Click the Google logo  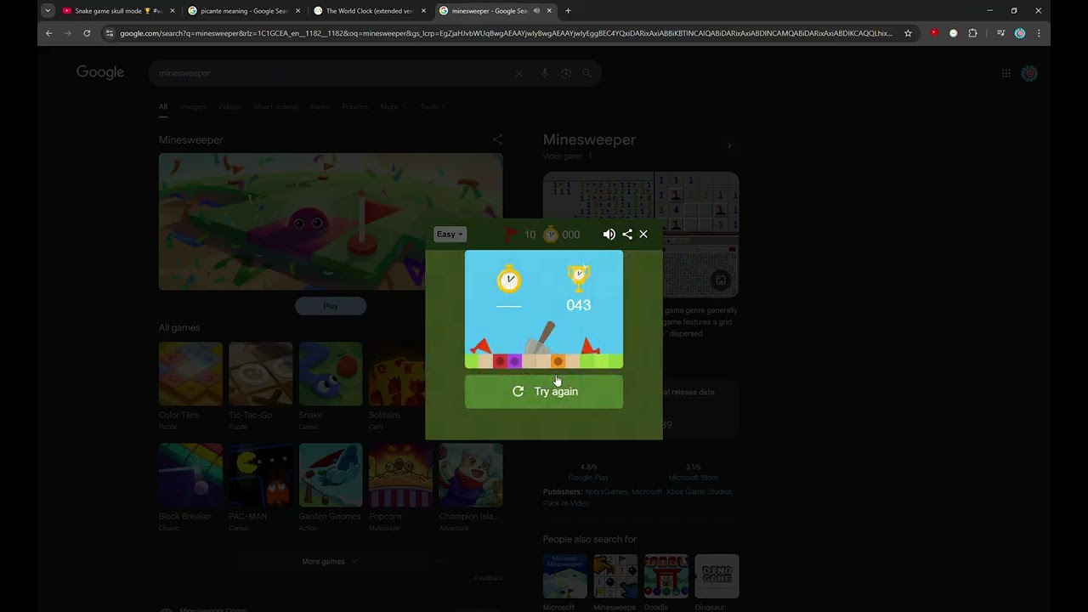point(100,72)
